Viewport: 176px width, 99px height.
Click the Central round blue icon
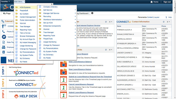click(x=4, y=37)
